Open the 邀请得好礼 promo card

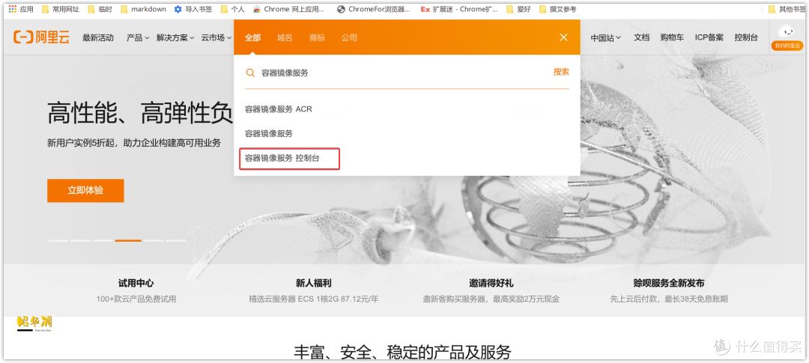(491, 290)
